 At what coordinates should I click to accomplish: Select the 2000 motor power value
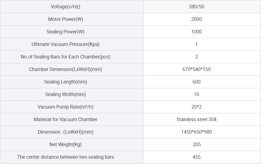coord(196,19)
